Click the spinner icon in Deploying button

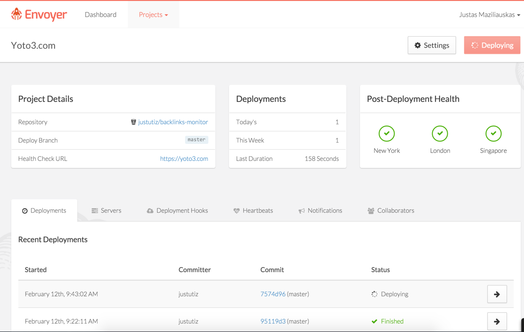[x=475, y=45]
